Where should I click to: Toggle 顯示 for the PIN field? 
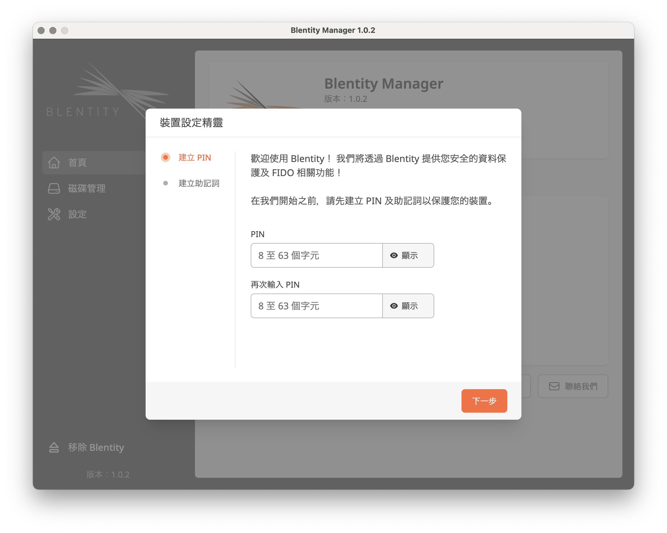(408, 256)
